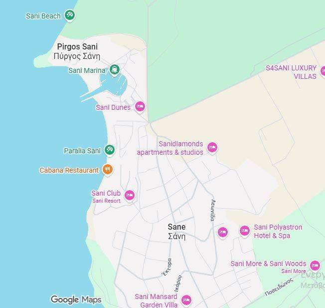Select the Sani Club hotel icon
This screenshot has width=325, height=308.
pyautogui.click(x=130, y=196)
